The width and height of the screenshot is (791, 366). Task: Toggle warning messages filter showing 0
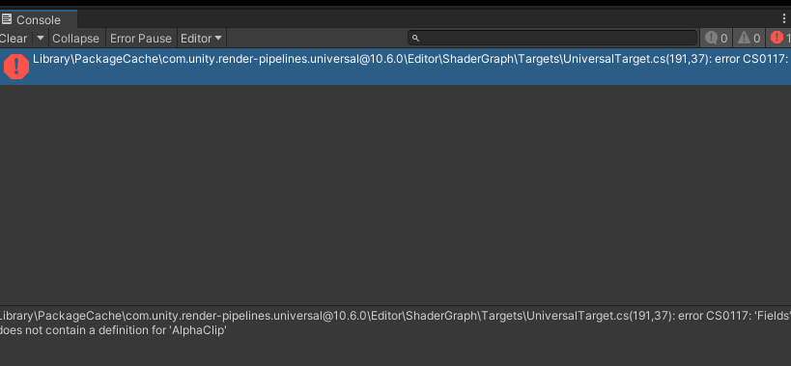coord(749,38)
